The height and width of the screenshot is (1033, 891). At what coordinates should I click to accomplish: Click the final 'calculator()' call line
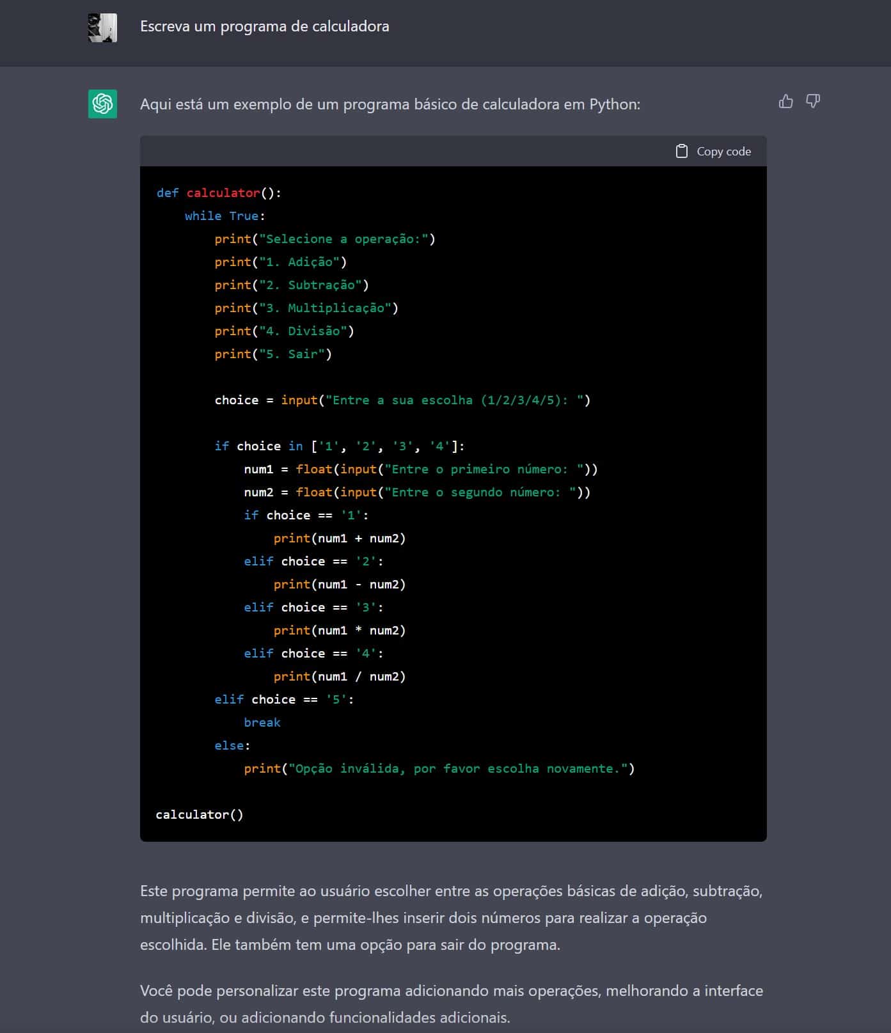(200, 815)
